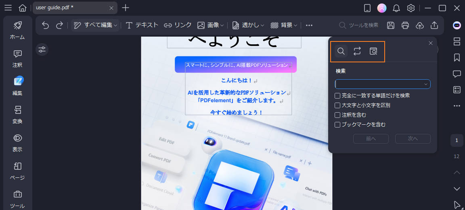Enable 大文字と小文字を区別 checkbox

337,105
